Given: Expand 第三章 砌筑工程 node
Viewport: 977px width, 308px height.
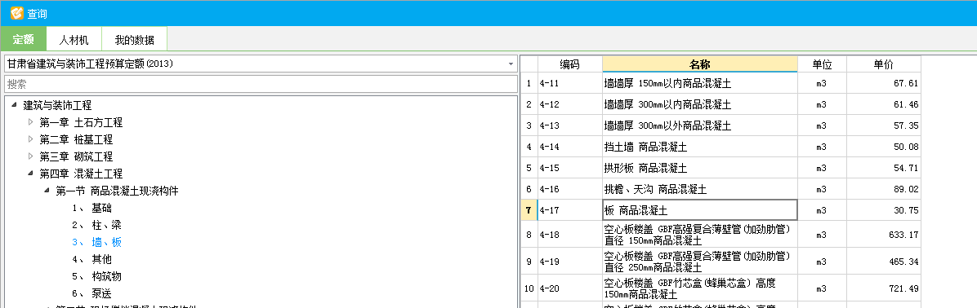Looking at the screenshot, I should click(x=30, y=156).
